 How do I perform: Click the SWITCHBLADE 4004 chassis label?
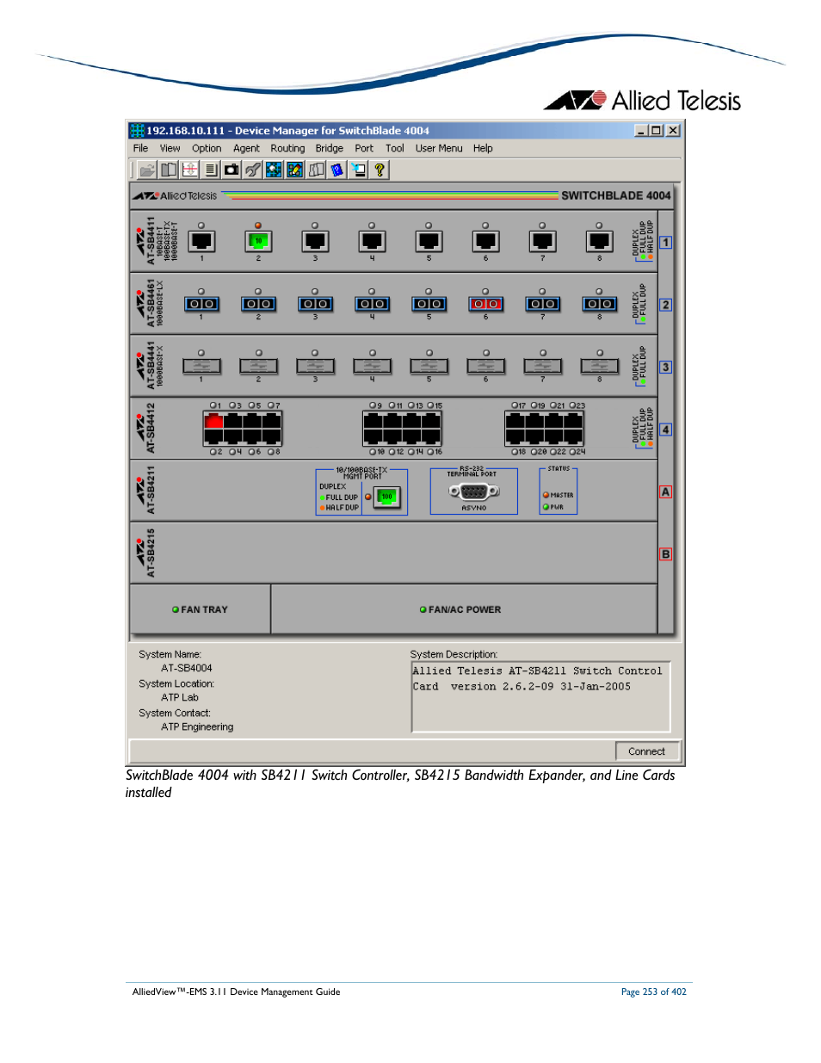pos(615,195)
